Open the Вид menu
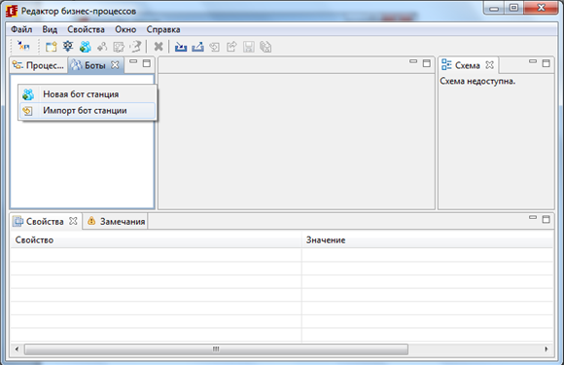This screenshot has height=365, width=564. [50, 29]
